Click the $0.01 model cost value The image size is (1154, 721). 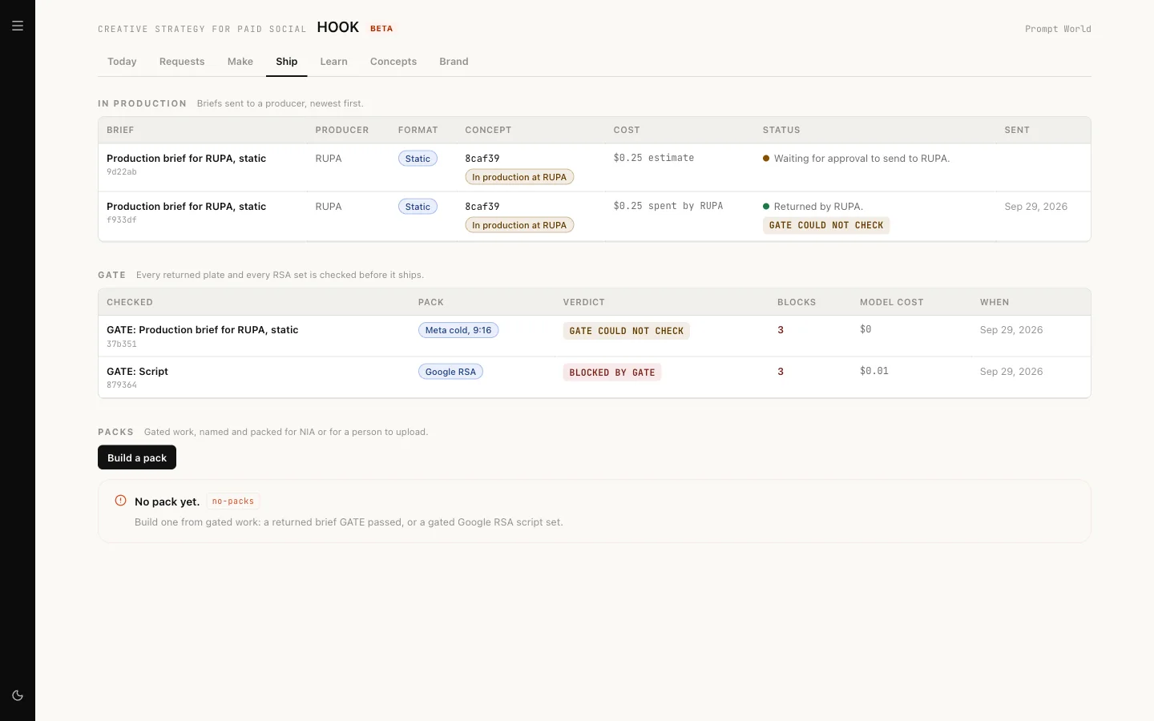(x=874, y=371)
